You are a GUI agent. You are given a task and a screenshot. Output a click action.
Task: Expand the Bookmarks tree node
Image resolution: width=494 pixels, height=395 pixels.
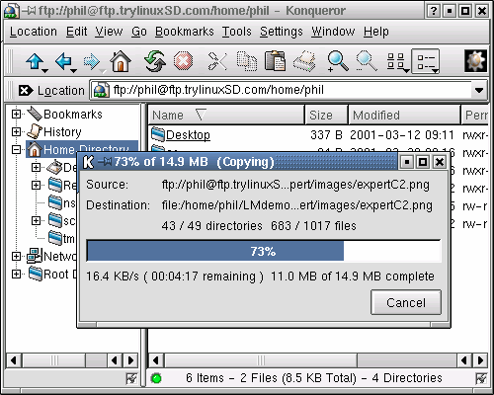click(16, 115)
